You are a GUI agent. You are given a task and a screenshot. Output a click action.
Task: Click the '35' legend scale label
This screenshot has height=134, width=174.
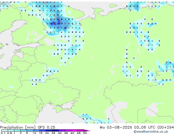(x=66, y=133)
